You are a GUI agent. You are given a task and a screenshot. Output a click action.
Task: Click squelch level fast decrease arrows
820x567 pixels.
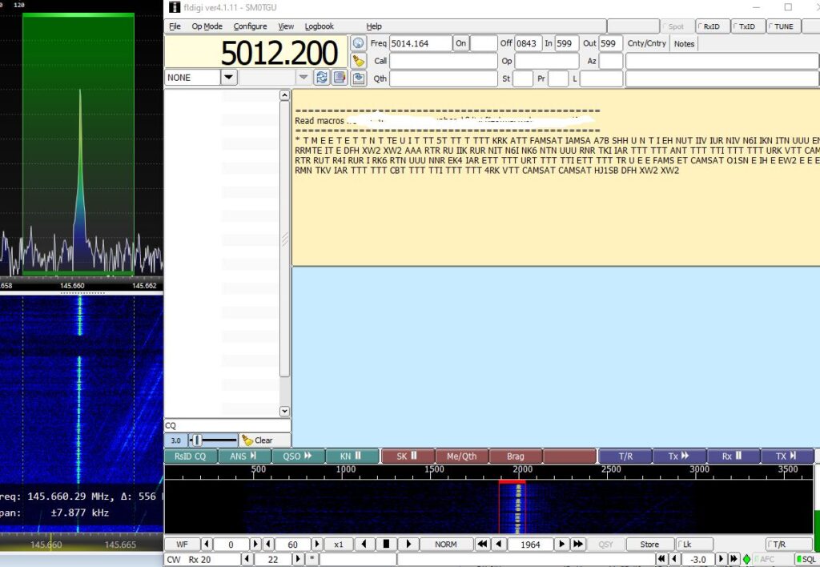coord(661,559)
